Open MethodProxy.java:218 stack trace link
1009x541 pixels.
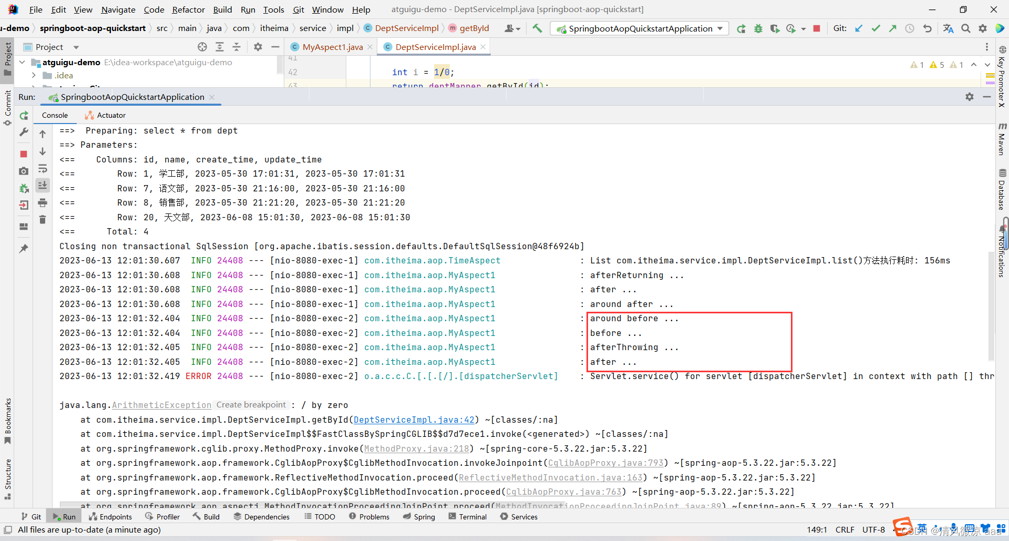click(x=417, y=448)
